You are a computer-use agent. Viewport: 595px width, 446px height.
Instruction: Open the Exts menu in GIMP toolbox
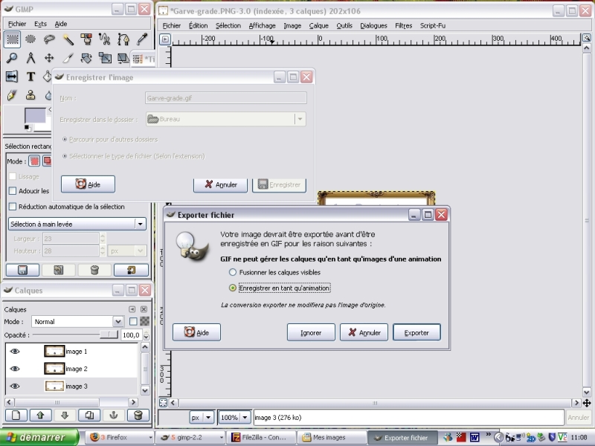click(x=40, y=24)
